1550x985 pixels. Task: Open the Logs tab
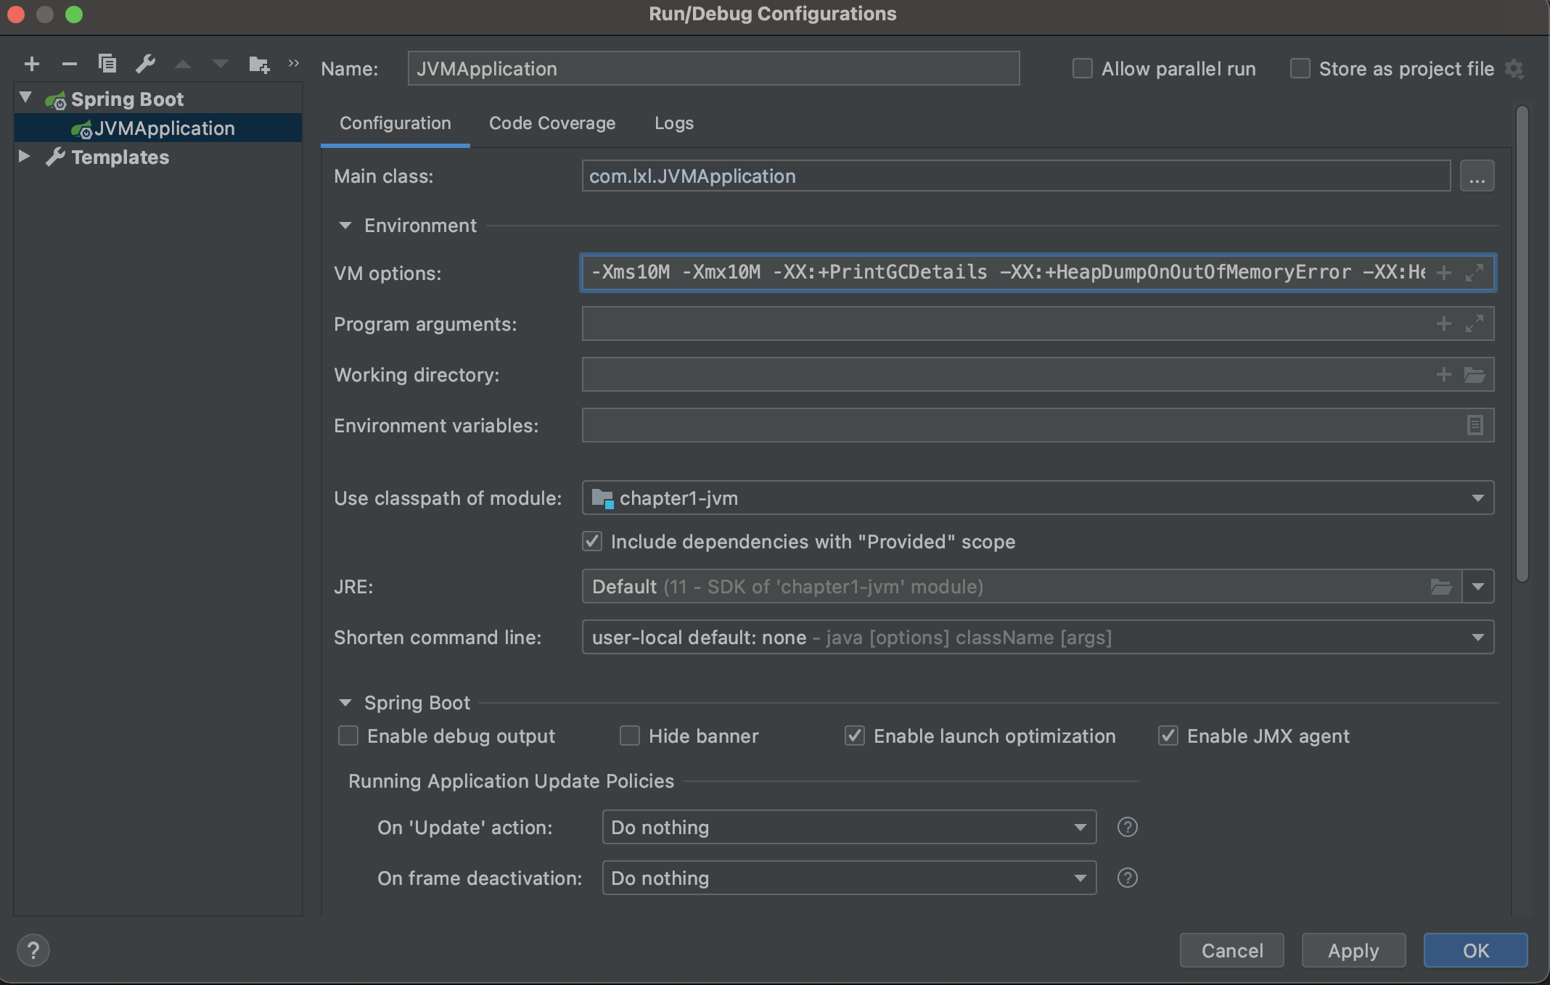pyautogui.click(x=673, y=123)
